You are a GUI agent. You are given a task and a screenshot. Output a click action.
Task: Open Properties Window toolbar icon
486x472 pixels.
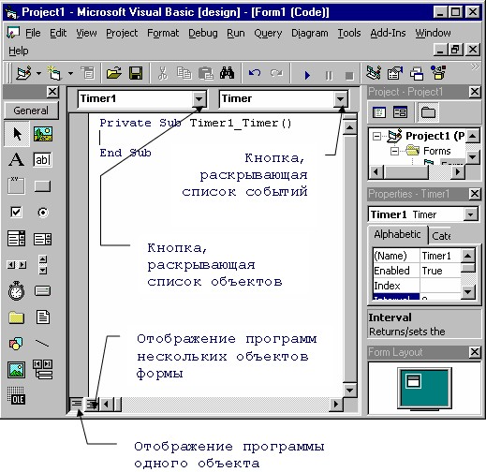(x=394, y=73)
